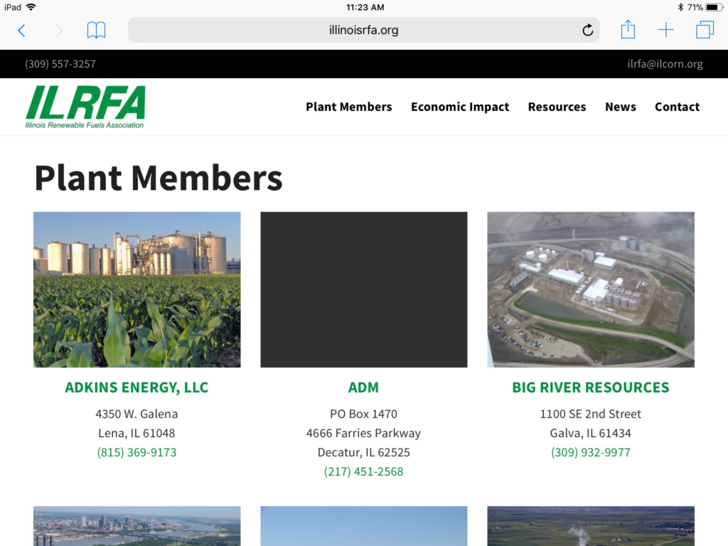Open the Economic Impact menu item
Image resolution: width=728 pixels, height=546 pixels.
coord(460,107)
